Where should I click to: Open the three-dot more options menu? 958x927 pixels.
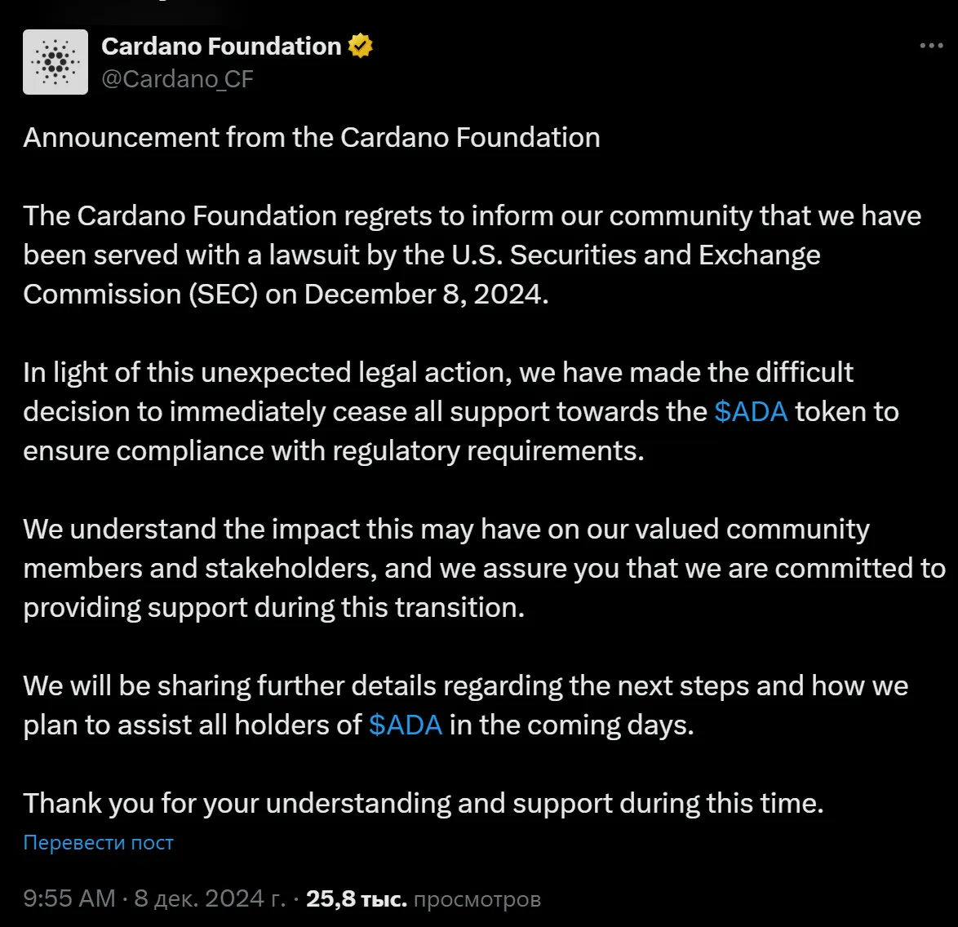(x=931, y=46)
